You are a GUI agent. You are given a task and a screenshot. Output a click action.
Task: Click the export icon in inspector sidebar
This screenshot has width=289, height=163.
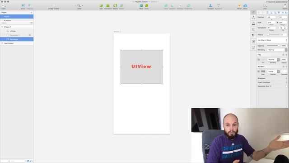253,18
